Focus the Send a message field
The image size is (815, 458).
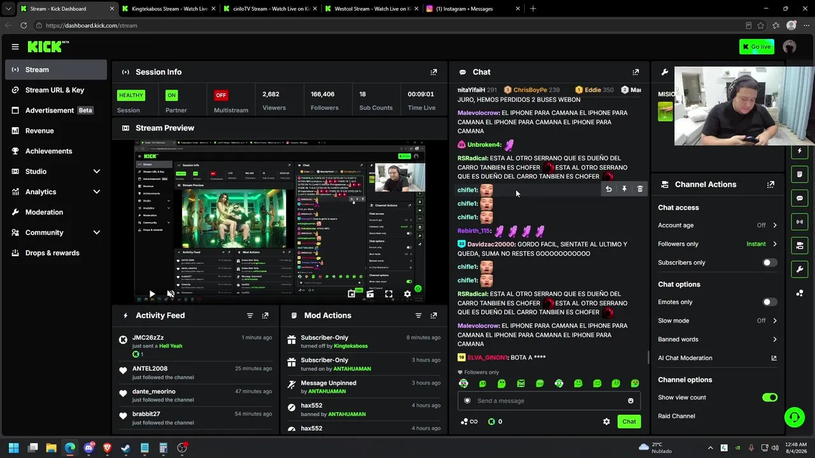click(x=549, y=401)
